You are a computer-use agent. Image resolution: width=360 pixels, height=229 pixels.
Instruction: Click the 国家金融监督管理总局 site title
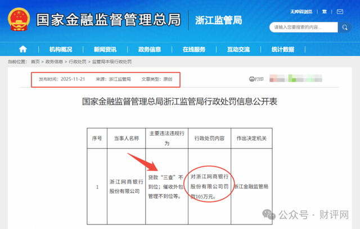pos(109,20)
